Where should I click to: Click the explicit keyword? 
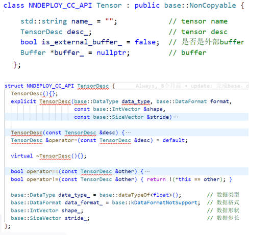pyautogui.click(x=23, y=101)
